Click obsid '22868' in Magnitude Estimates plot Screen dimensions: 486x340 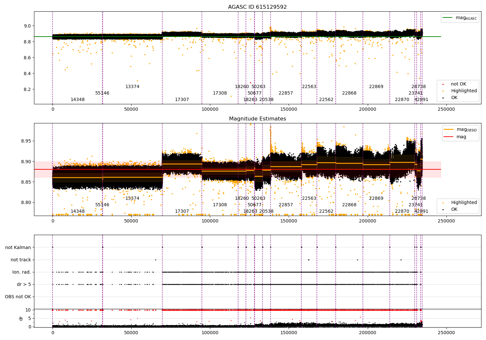pos(349,205)
